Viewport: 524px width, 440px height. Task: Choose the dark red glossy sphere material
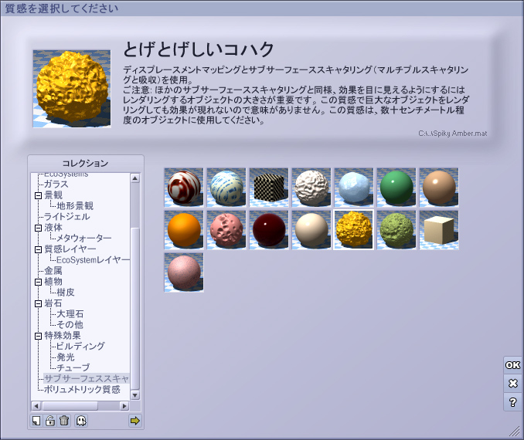269,230
